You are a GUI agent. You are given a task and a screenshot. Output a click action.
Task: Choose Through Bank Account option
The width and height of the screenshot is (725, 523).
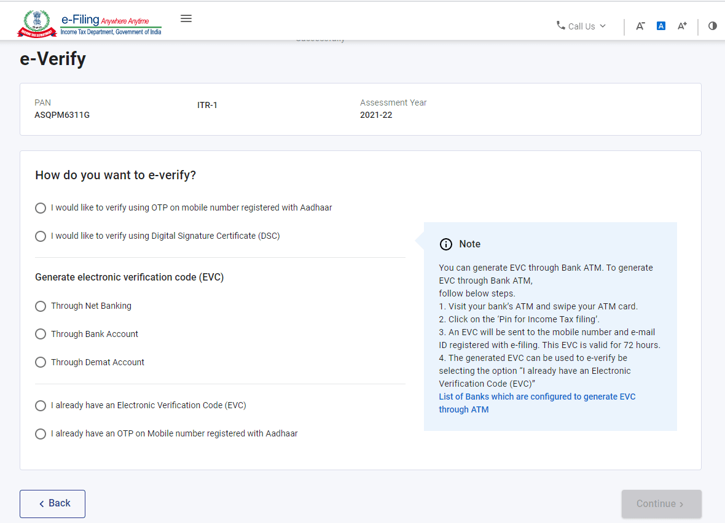click(x=41, y=335)
